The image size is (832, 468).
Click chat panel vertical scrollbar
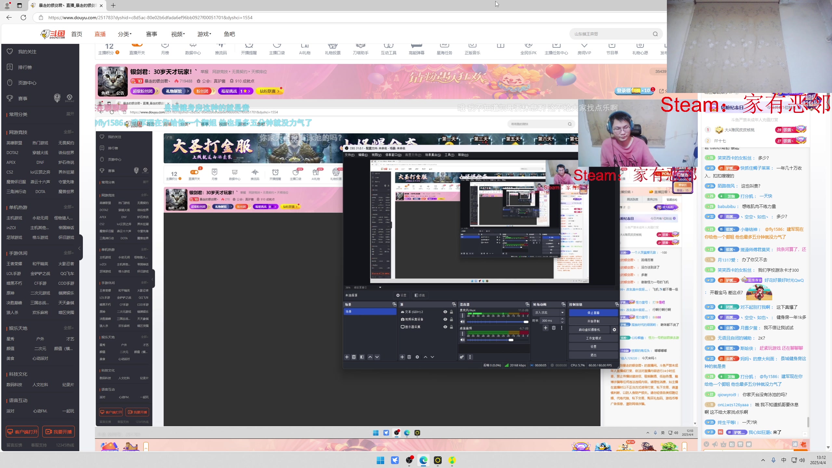click(x=808, y=422)
